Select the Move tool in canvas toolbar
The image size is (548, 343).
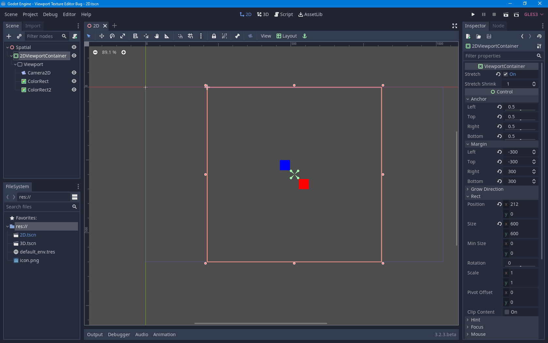pyautogui.click(x=101, y=36)
